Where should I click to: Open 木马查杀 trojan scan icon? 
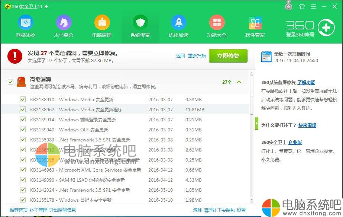pos(64,22)
